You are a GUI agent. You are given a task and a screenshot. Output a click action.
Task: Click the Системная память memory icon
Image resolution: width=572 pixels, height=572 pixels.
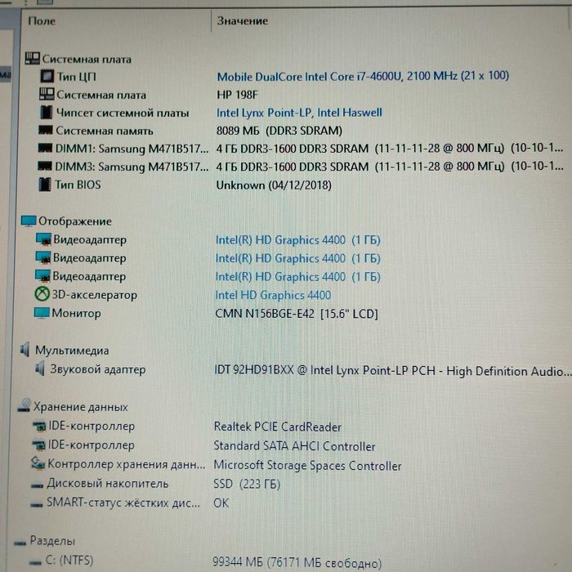point(46,130)
